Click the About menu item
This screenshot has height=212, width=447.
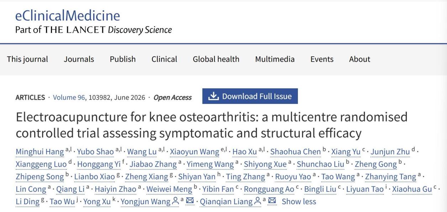(x=359, y=59)
